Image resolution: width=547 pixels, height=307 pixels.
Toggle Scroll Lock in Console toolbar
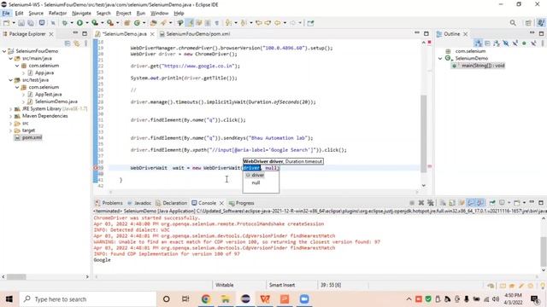[x=452, y=203]
